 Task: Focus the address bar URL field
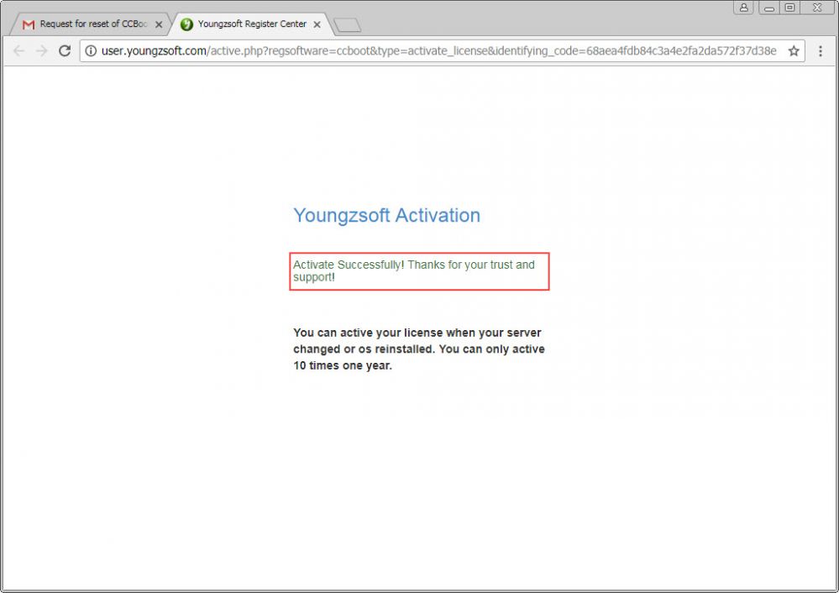[x=442, y=51]
